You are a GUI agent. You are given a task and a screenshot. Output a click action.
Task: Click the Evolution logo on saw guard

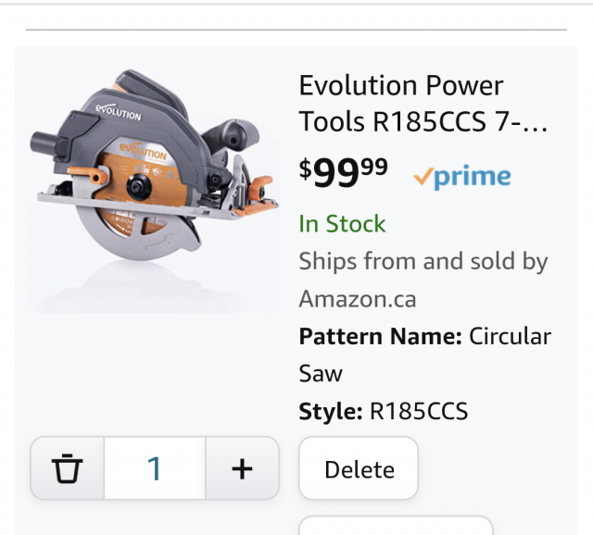[x=119, y=112]
